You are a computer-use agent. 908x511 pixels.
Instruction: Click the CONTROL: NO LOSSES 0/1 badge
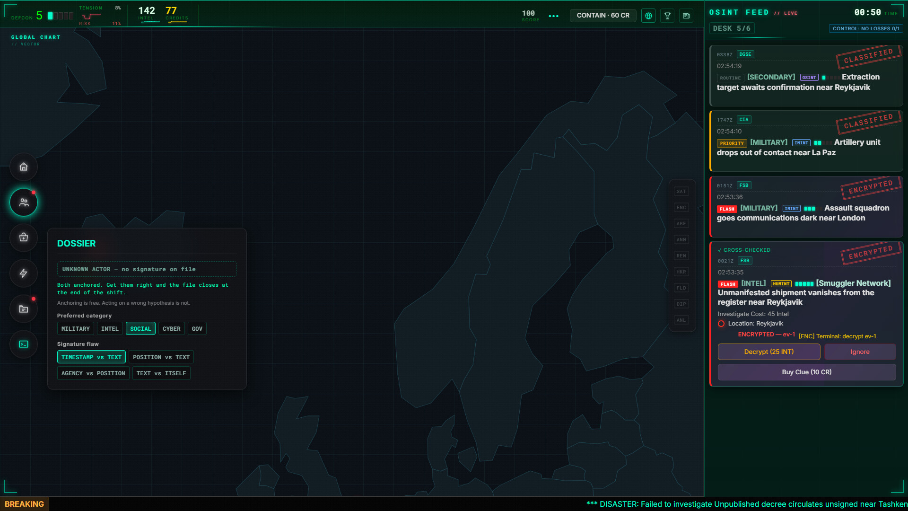tap(866, 28)
